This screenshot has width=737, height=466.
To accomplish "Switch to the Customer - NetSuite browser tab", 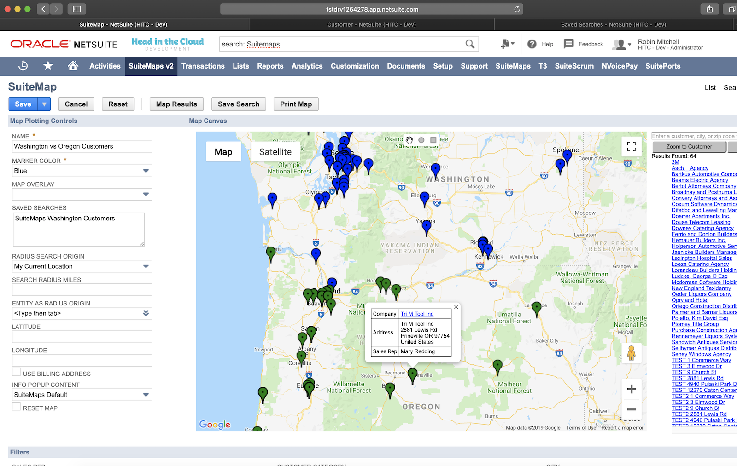I will [372, 24].
